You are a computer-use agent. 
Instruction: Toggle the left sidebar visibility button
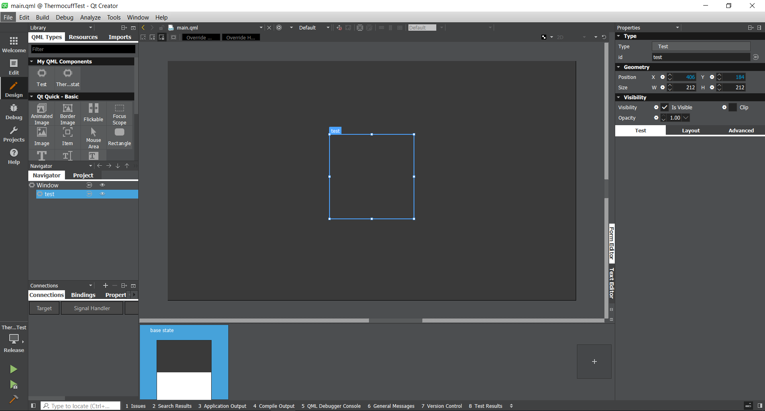pos(33,406)
